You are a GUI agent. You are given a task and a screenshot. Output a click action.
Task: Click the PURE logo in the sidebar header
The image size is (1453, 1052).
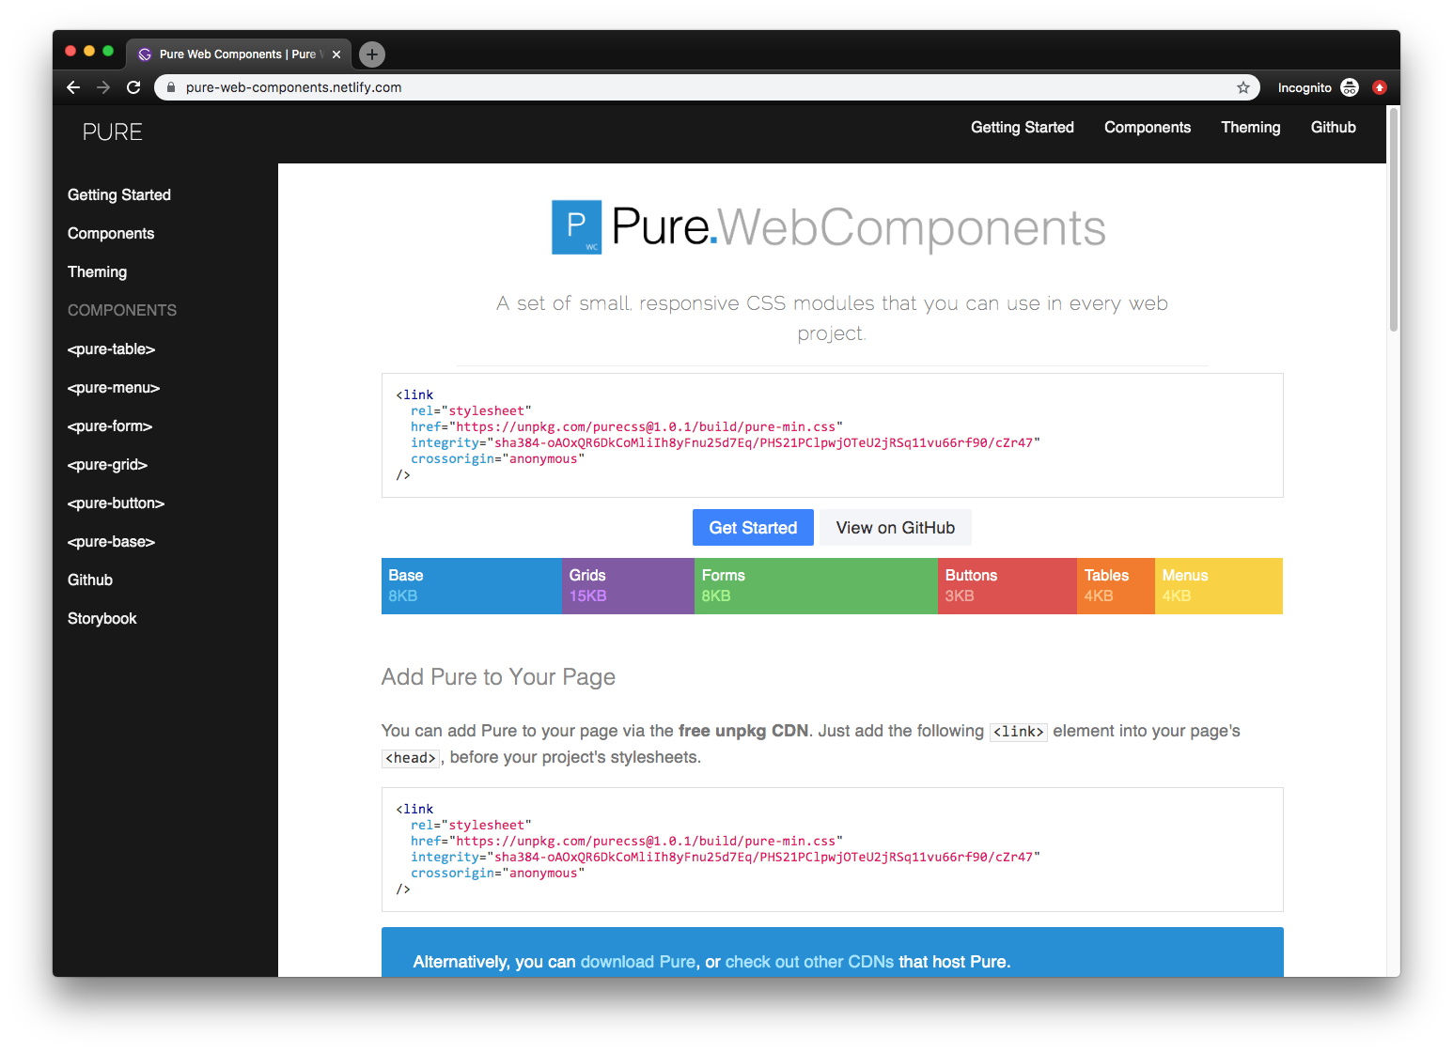point(112,131)
